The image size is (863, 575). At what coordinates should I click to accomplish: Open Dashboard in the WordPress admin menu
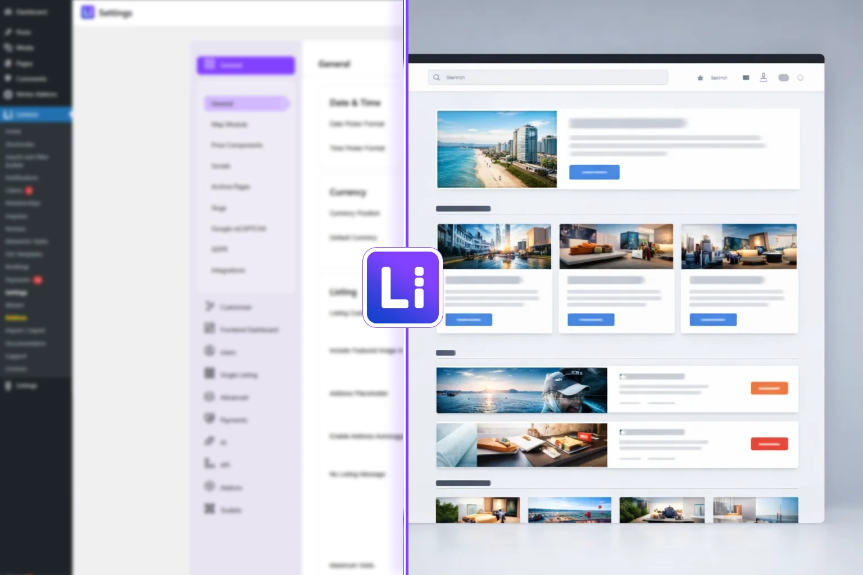pos(31,12)
